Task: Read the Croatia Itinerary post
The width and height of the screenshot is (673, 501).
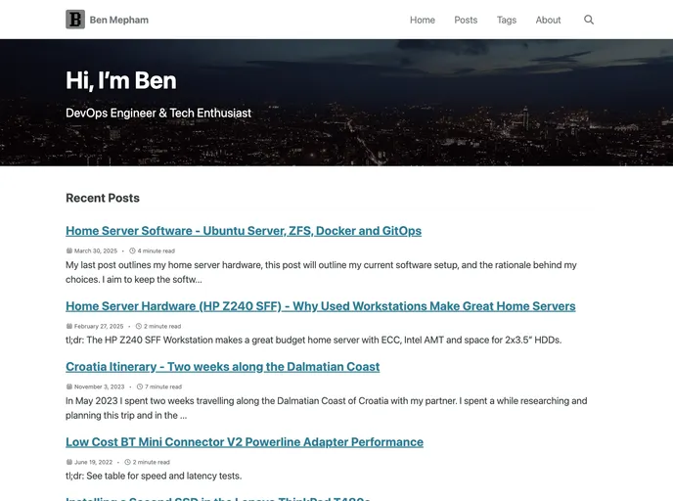Action: 222,367
